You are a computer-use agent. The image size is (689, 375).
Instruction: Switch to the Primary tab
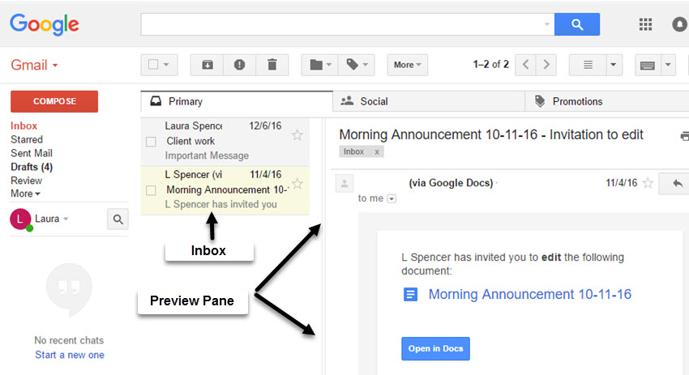click(237, 101)
